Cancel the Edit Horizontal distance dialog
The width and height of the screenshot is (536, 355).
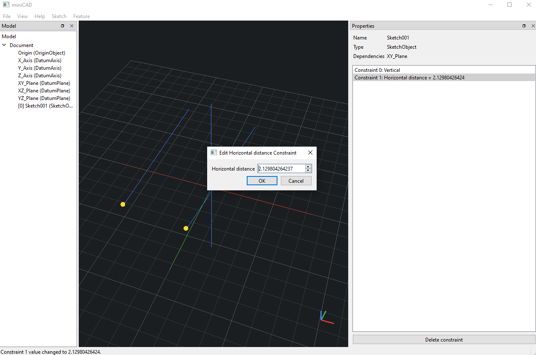point(296,181)
